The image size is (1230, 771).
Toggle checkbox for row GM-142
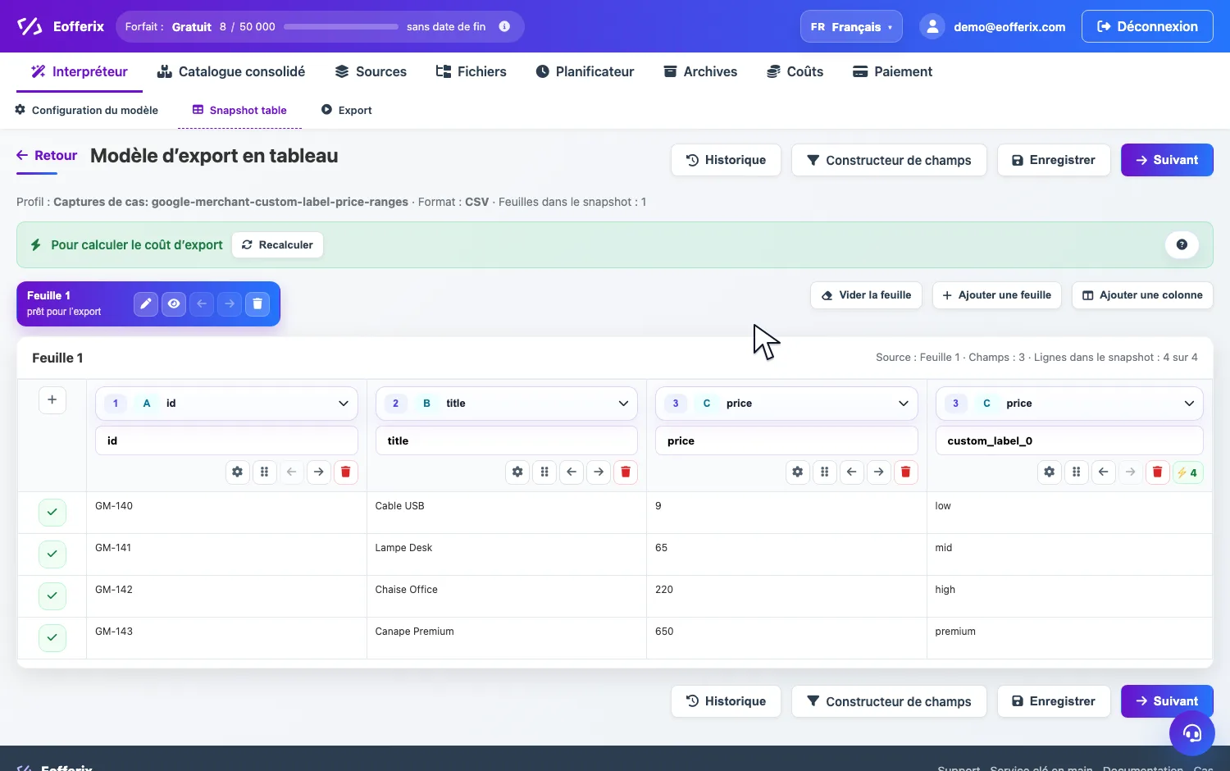click(x=52, y=595)
